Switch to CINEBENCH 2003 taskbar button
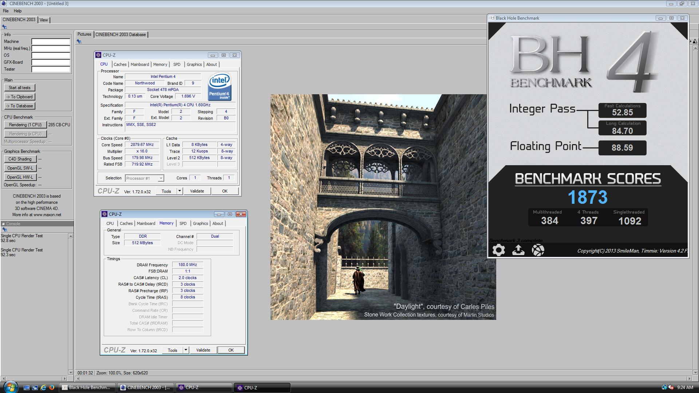The image size is (699, 393). [146, 388]
